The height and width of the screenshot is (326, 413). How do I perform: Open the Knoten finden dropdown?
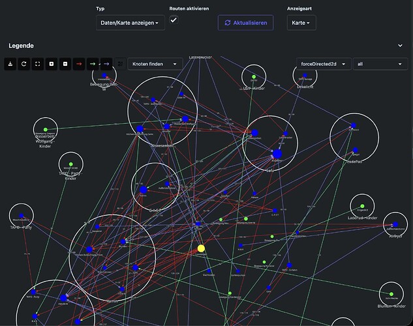coord(155,64)
